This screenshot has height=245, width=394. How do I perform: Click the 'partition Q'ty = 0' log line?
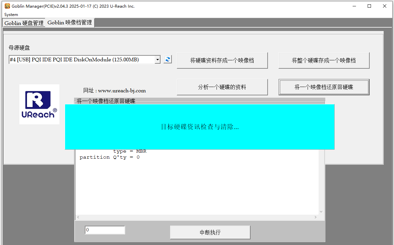click(x=109, y=157)
